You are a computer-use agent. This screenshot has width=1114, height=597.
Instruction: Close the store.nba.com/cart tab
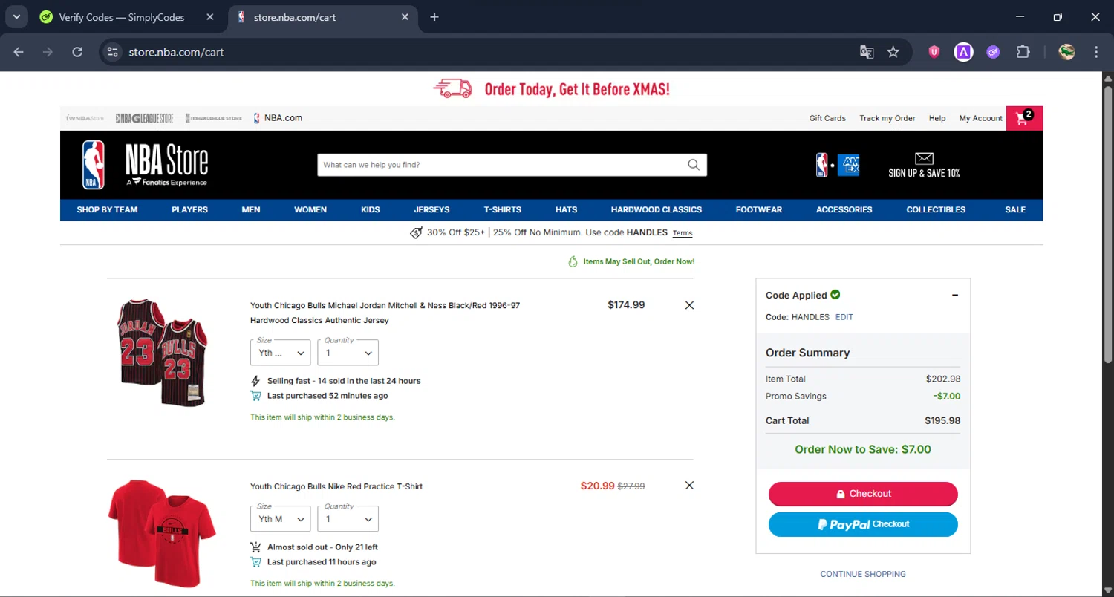click(405, 17)
